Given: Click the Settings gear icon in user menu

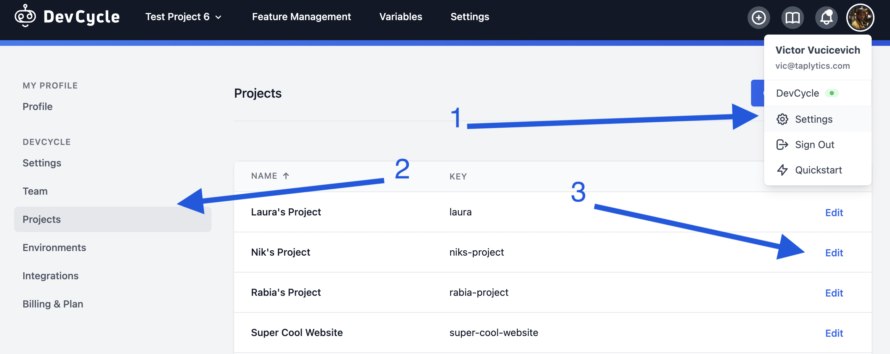Looking at the screenshot, I should click(782, 119).
